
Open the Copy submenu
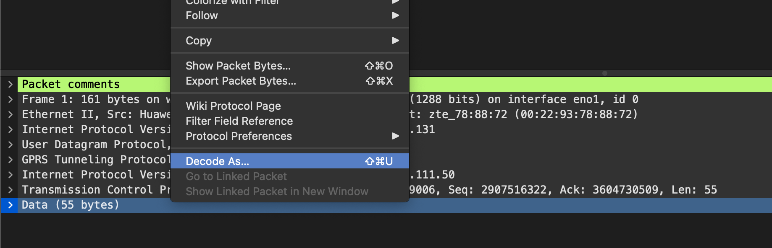pyautogui.click(x=290, y=41)
